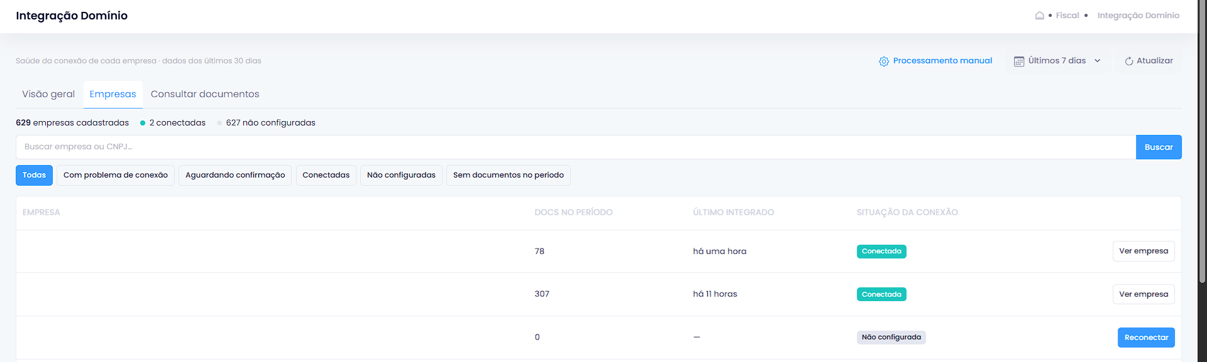Click Ver empresa for the 78 docs row
This screenshot has height=362, width=1207.
(x=1144, y=251)
